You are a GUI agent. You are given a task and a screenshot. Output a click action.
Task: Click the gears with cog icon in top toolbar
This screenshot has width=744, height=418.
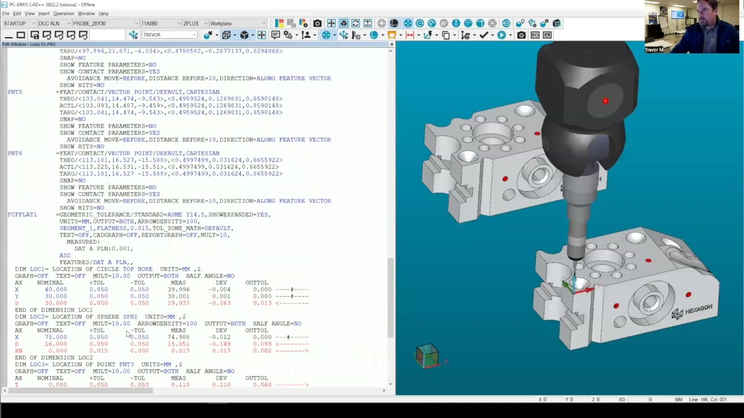point(532,23)
